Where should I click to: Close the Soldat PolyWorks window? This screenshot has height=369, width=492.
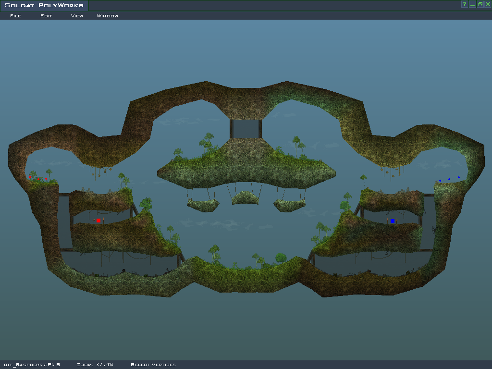488,4
